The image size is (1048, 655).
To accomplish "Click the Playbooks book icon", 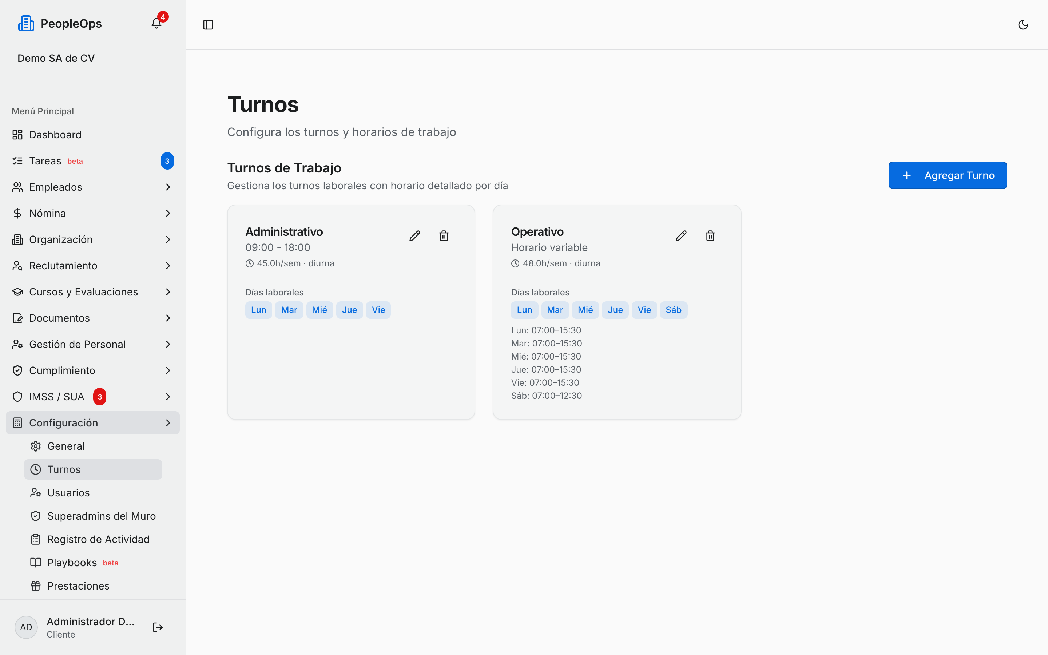I will pyautogui.click(x=36, y=562).
